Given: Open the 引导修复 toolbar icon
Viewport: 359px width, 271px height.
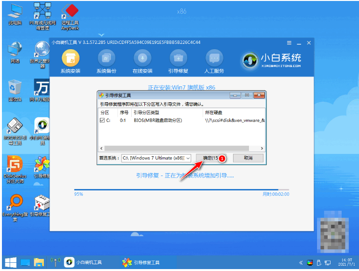Looking at the screenshot, I should 178,59.
